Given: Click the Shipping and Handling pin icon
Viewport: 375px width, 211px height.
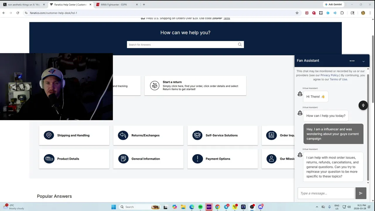Looking at the screenshot, I should [49, 135].
